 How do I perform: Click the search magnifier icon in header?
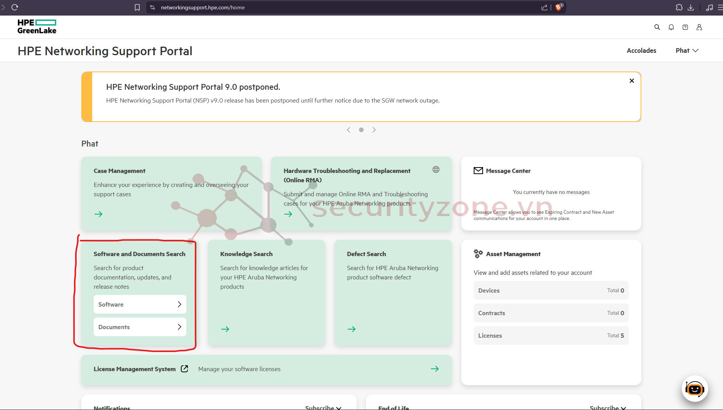point(657,27)
